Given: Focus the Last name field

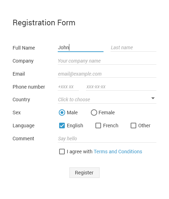Looking at the screenshot, I should coord(133,47).
